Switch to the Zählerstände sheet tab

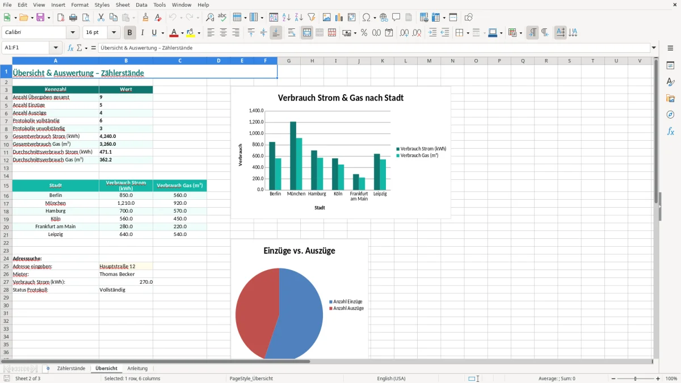tap(71, 369)
